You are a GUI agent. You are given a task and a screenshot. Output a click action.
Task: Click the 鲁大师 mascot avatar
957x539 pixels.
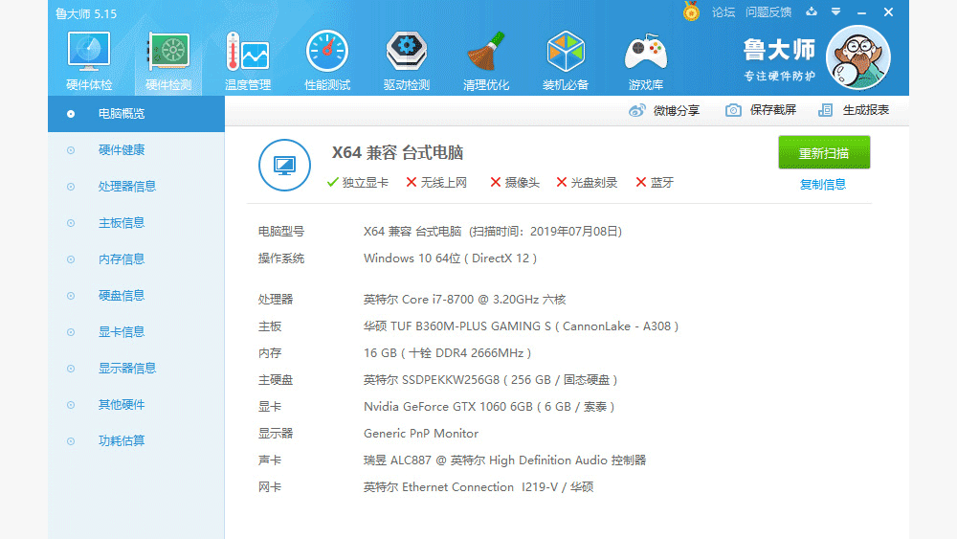point(857,57)
